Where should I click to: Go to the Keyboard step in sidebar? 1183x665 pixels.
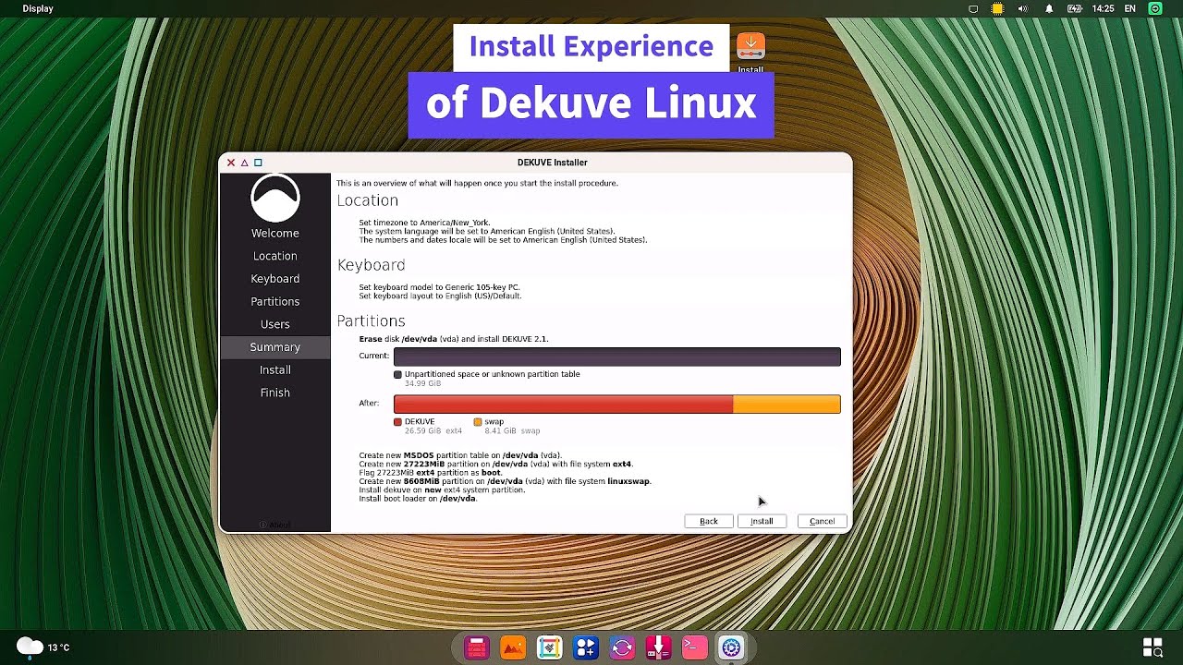[x=275, y=279]
